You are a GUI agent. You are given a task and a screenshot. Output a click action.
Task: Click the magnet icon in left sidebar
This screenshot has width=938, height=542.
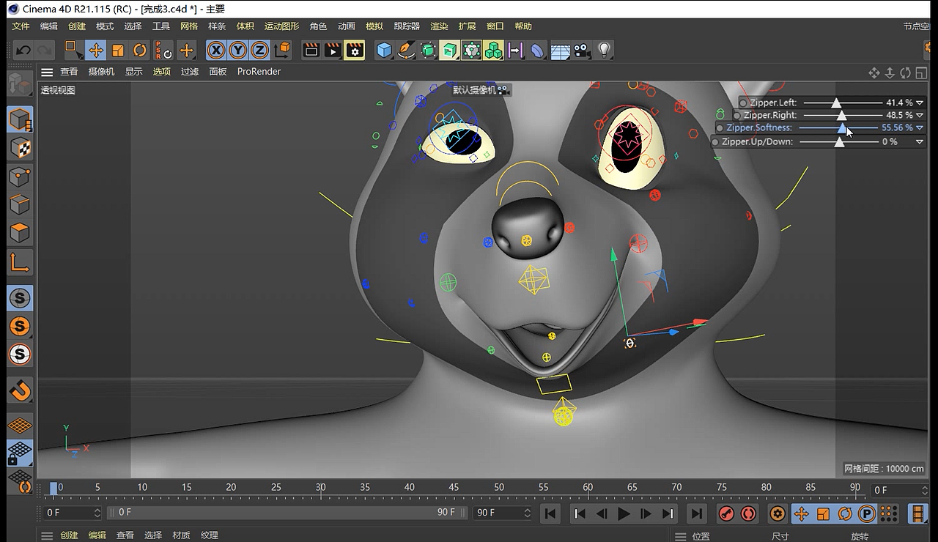coord(20,390)
